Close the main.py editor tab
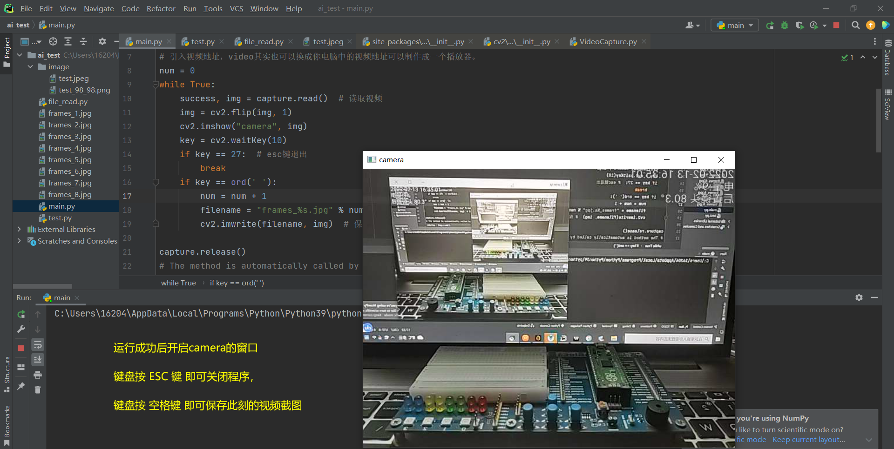Screen dimensions: 894x449 pyautogui.click(x=169, y=41)
